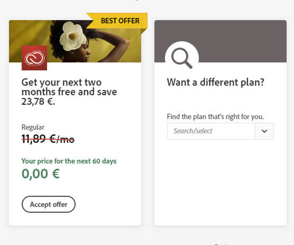Image resolution: width=294 pixels, height=245 pixels.
Task: Click the white flower in the offer photo
Action: click(x=73, y=36)
